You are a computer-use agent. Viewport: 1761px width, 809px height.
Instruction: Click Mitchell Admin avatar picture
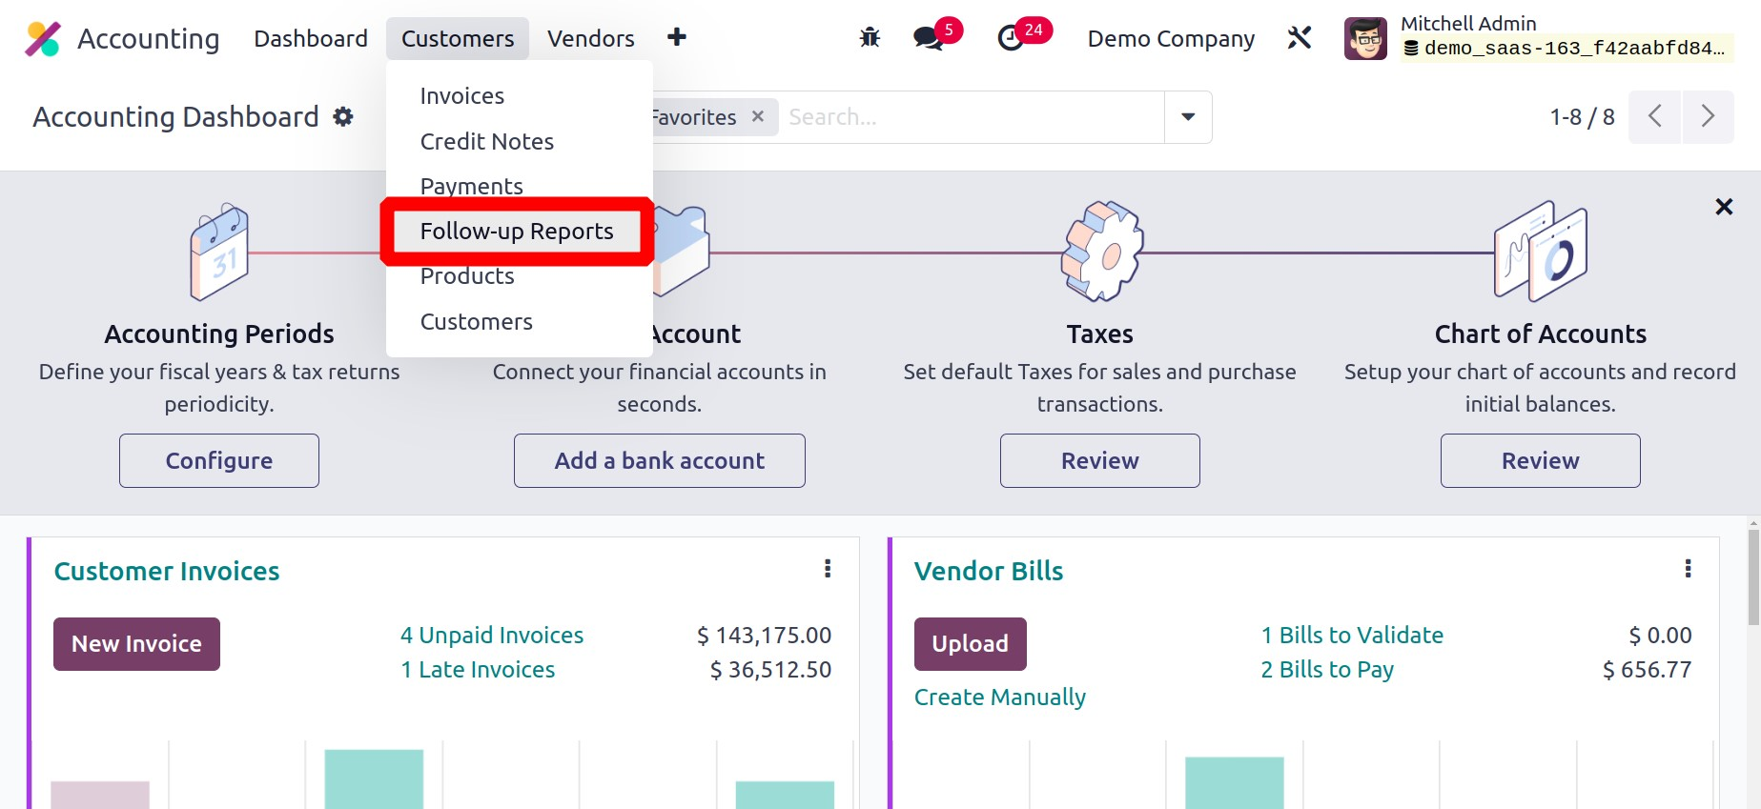1365,39
